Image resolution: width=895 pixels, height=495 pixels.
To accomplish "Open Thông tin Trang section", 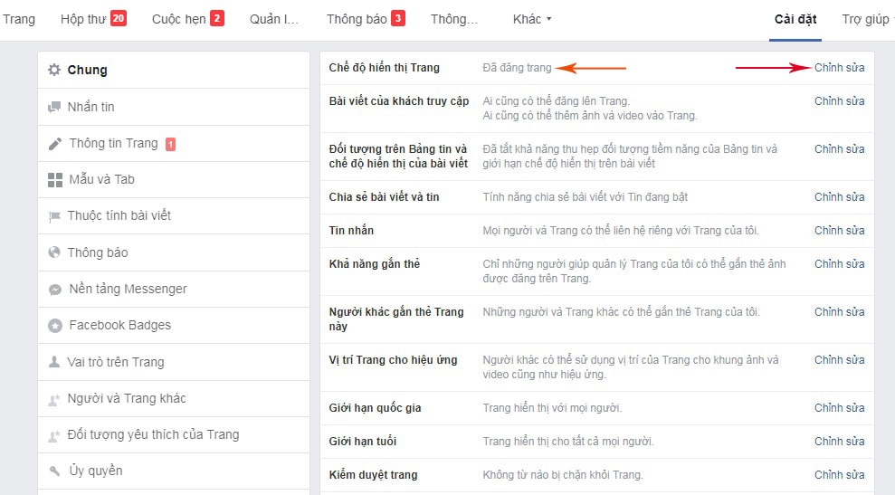I will click(174, 143).
